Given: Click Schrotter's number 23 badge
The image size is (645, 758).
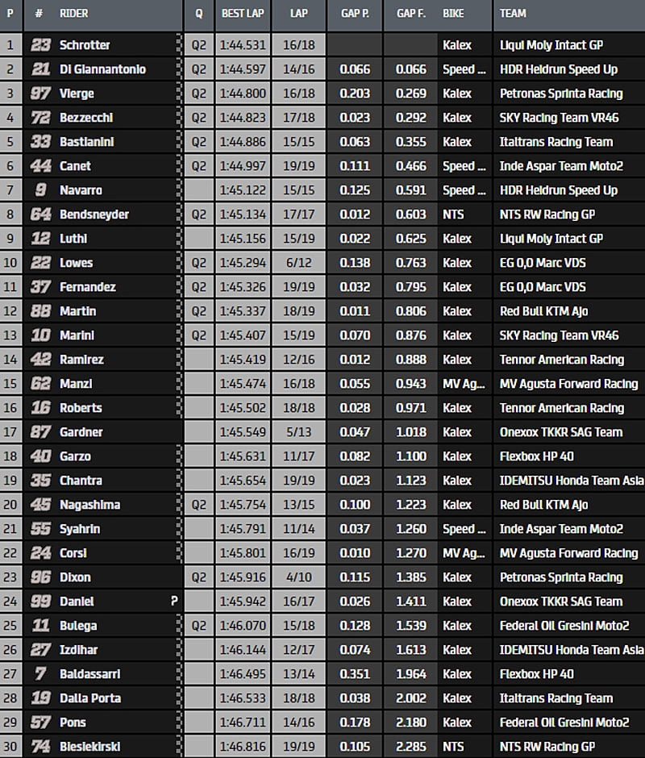Looking at the screenshot, I should [x=40, y=45].
